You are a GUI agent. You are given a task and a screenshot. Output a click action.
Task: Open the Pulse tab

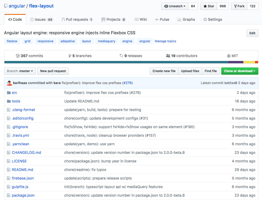tap(162, 19)
